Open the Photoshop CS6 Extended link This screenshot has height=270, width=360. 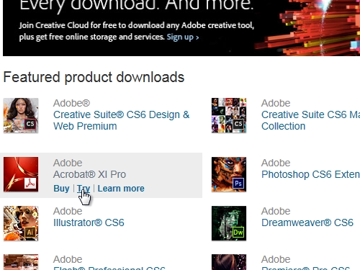pos(310,174)
